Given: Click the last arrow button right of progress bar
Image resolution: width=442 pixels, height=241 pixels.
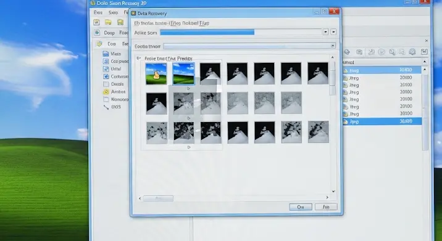Looking at the screenshot, I should pyautogui.click(x=333, y=32).
